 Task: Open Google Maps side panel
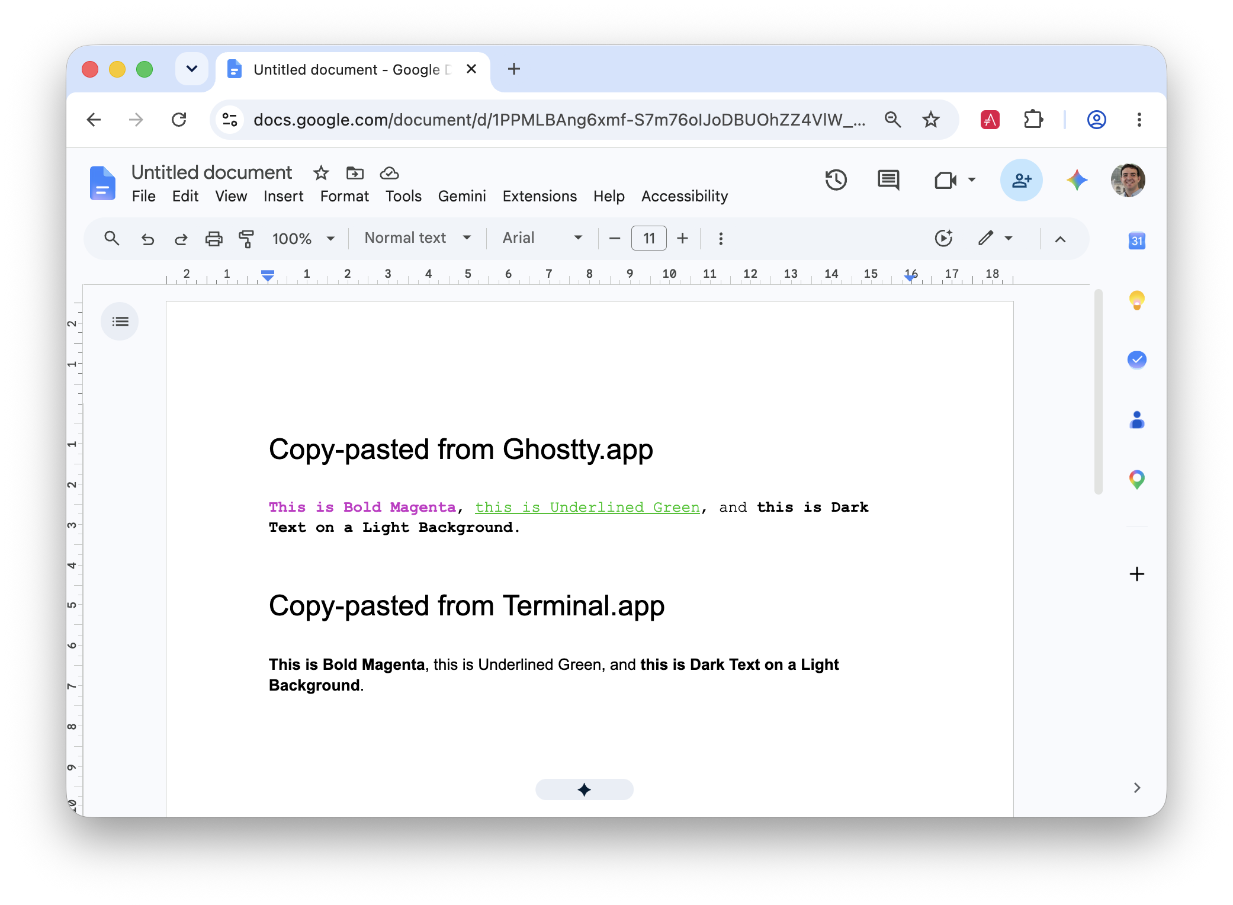(x=1136, y=479)
